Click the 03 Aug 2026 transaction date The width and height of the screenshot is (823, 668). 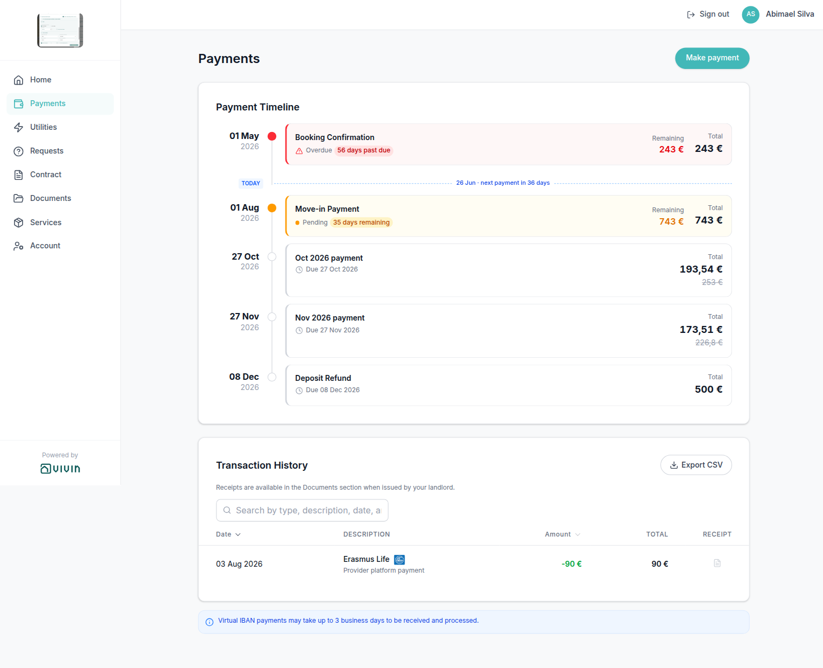pyautogui.click(x=239, y=565)
